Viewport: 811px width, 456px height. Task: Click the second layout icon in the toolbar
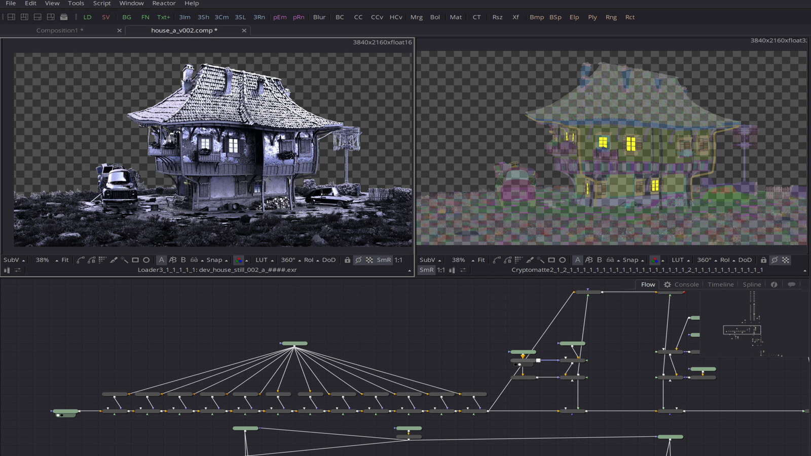pyautogui.click(x=24, y=17)
